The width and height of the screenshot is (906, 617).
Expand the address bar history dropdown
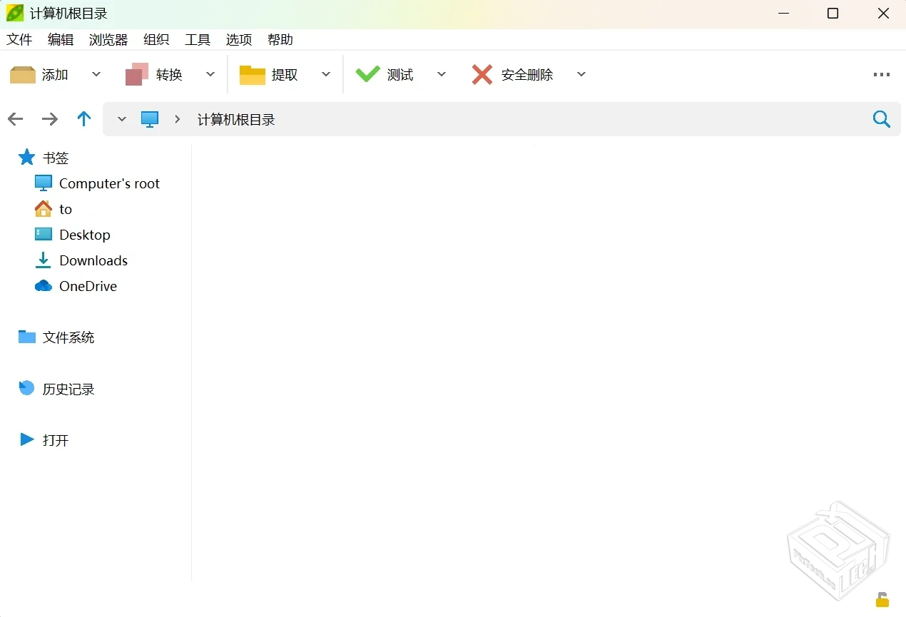[121, 119]
